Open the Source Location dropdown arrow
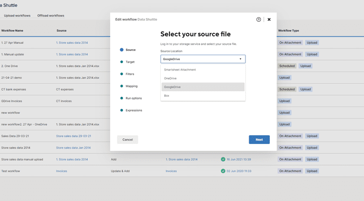The image size is (364, 201). tap(240, 59)
